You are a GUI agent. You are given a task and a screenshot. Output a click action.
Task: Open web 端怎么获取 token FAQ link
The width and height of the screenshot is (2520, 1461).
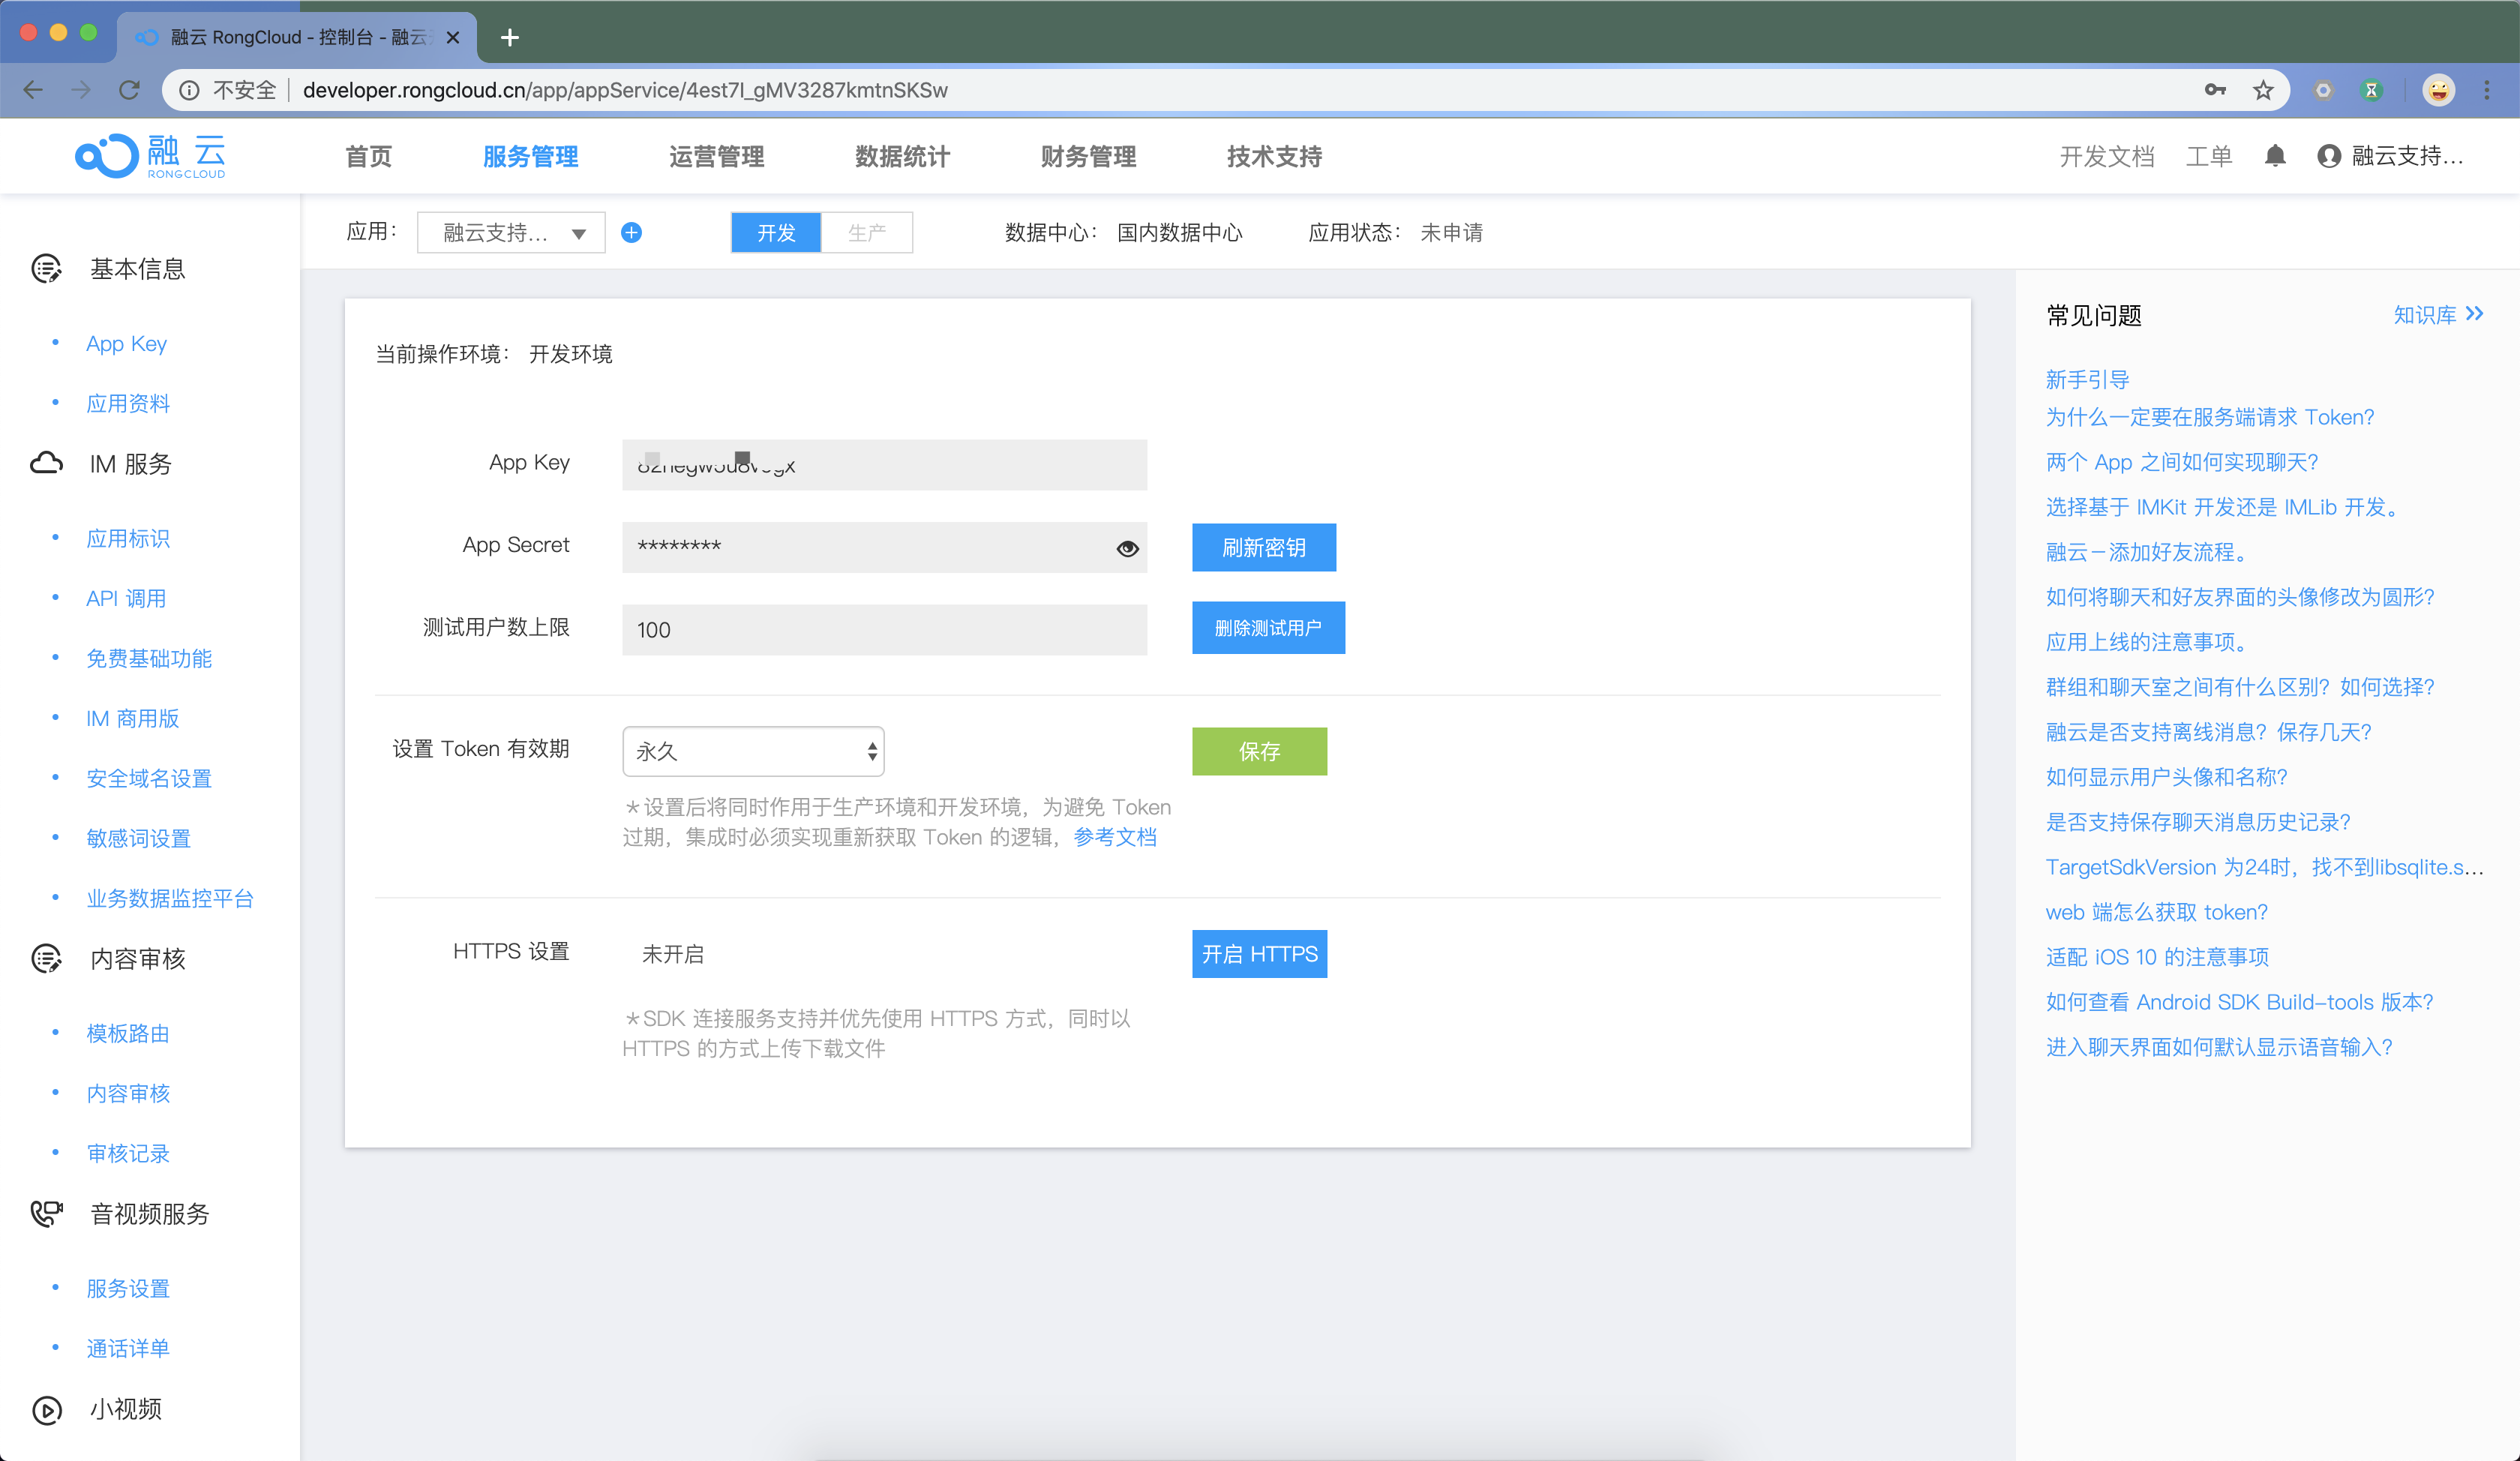(2156, 912)
